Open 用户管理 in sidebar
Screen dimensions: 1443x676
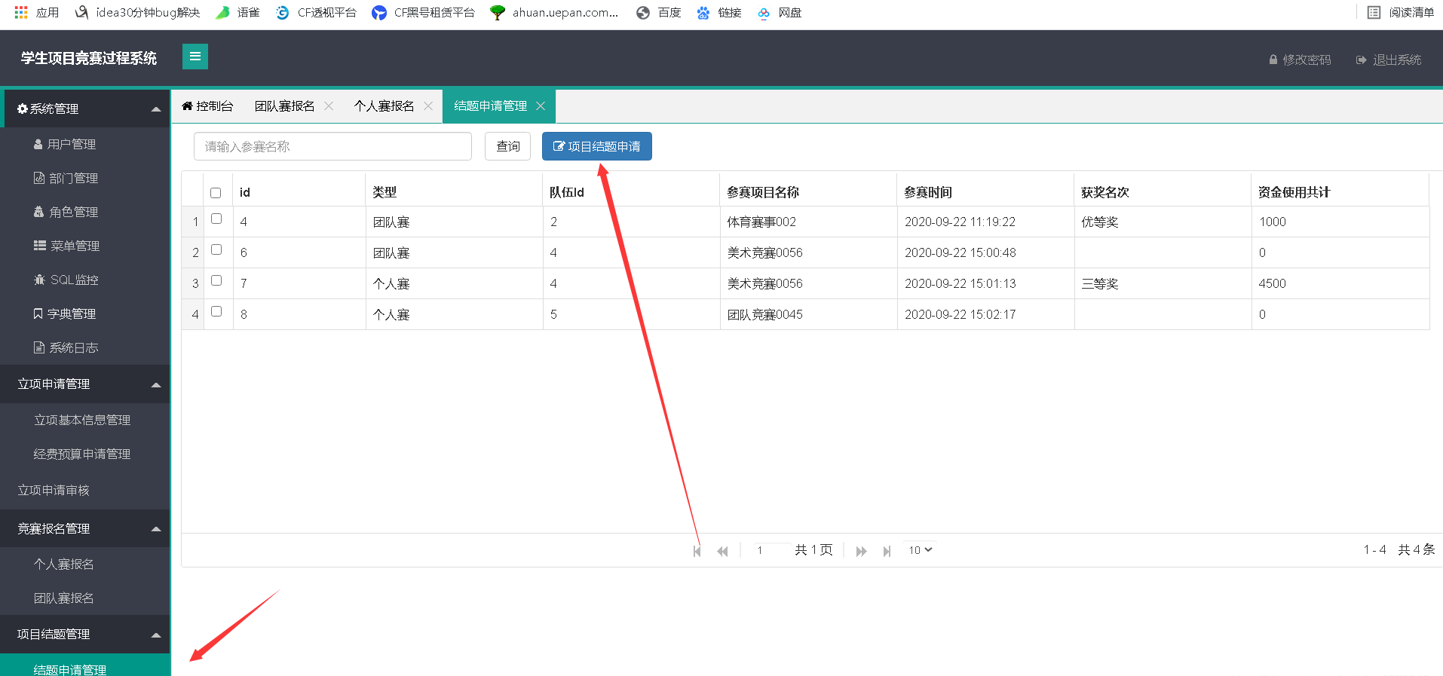[x=85, y=144]
